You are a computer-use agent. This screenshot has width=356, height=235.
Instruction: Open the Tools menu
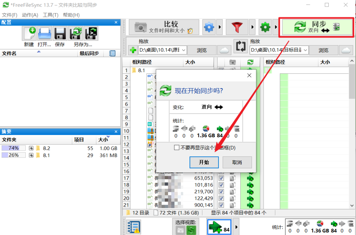pos(50,15)
